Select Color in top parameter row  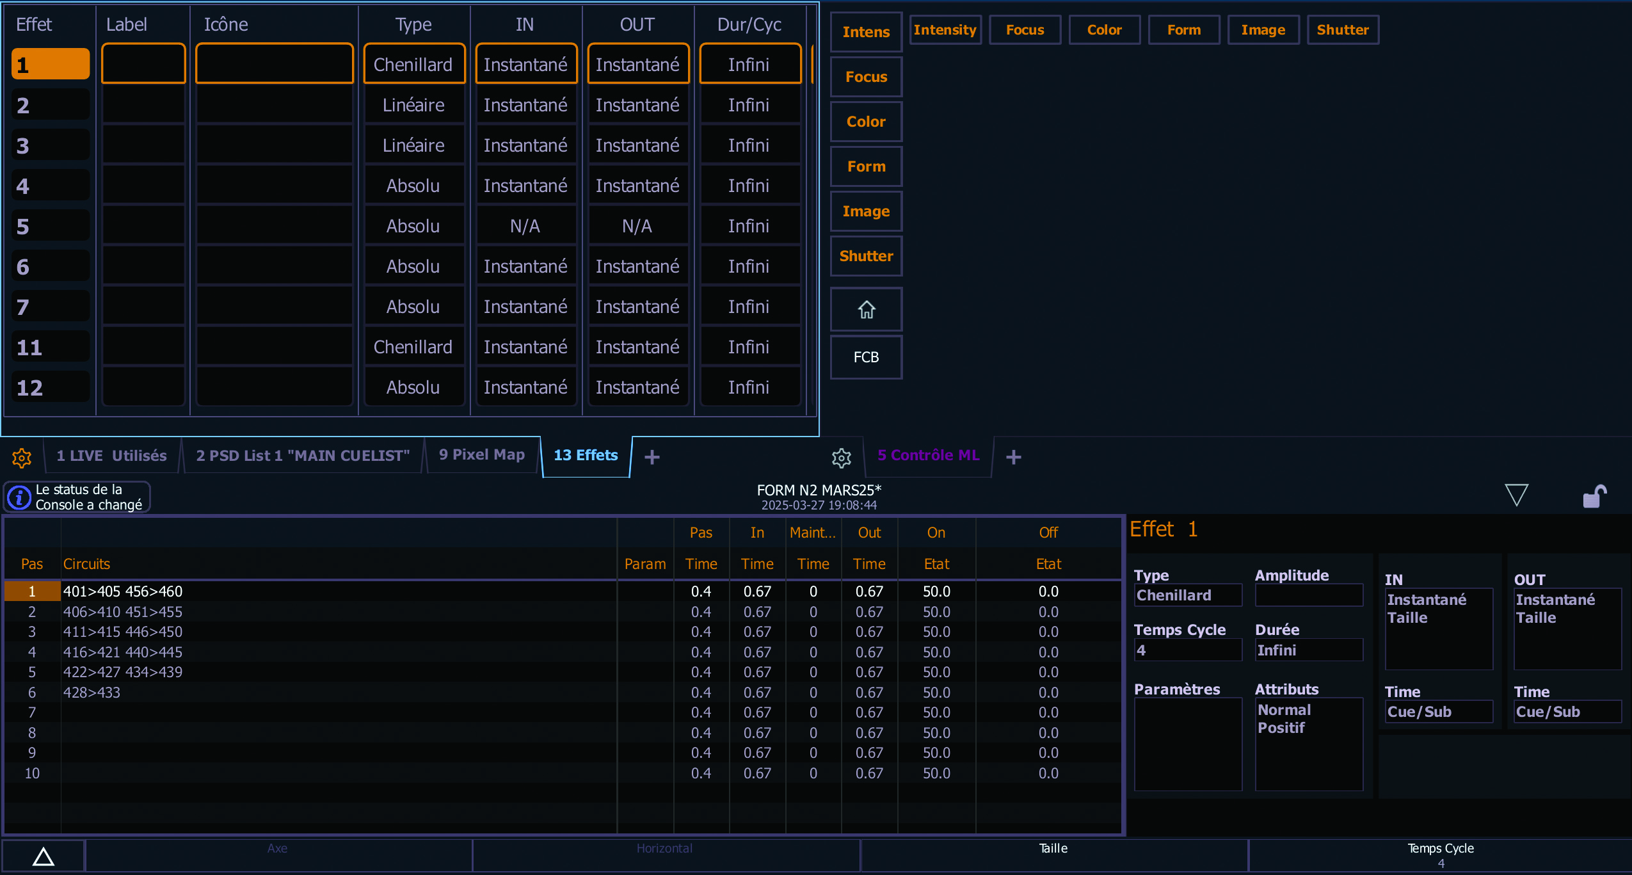[1104, 30]
